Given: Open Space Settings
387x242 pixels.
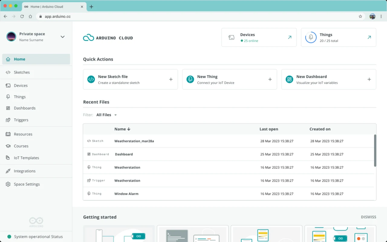Looking at the screenshot, I should tap(27, 184).
